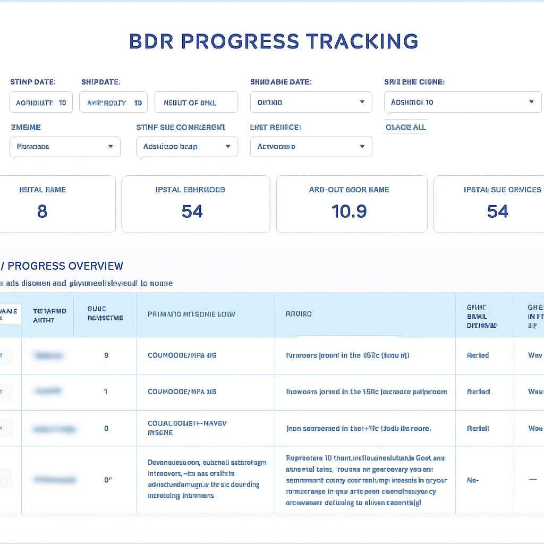Click the chevron icon on the Zmeme dropdown
544x544 pixels.
point(110,147)
